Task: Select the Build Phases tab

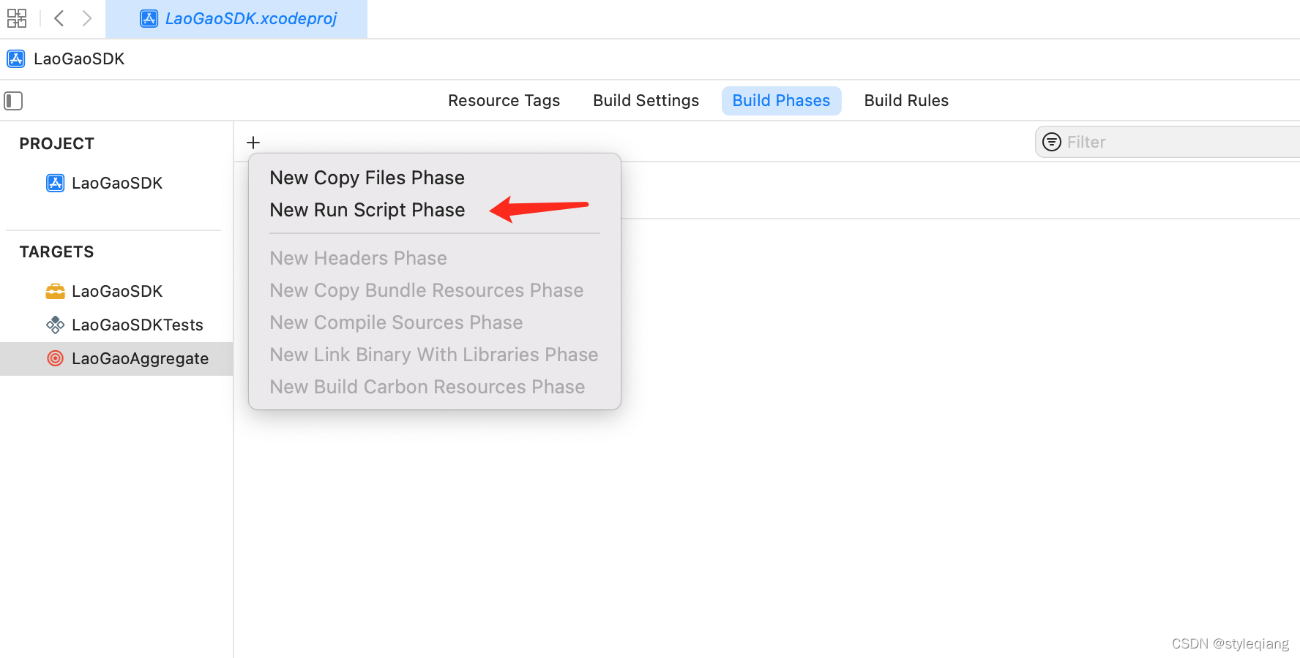Action: pos(781,101)
